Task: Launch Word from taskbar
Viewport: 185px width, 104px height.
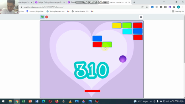Action: [37, 101]
